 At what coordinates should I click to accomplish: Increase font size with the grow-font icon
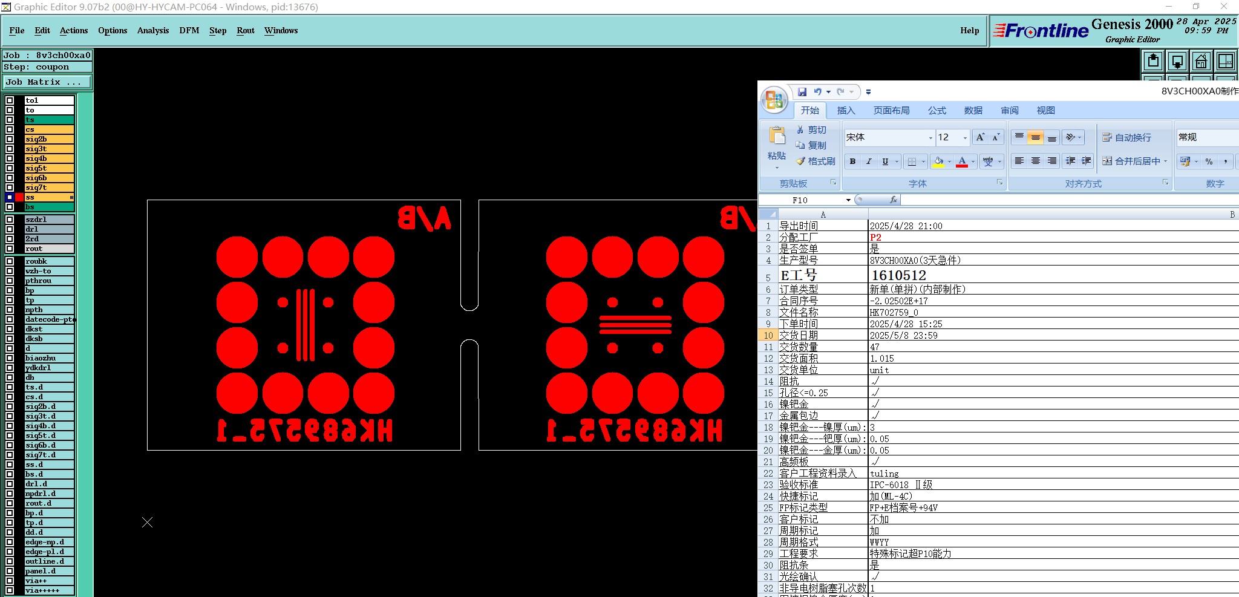980,137
